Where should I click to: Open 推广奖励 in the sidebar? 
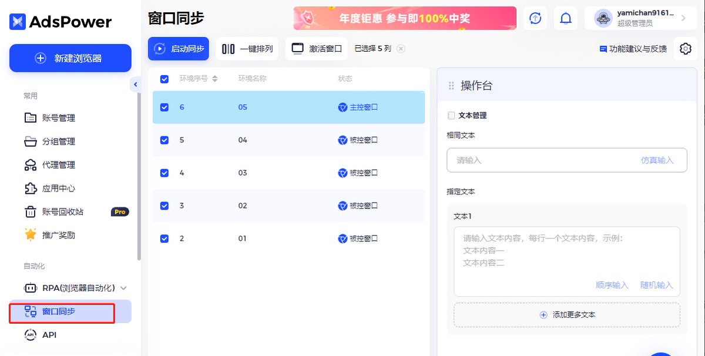pyautogui.click(x=59, y=235)
